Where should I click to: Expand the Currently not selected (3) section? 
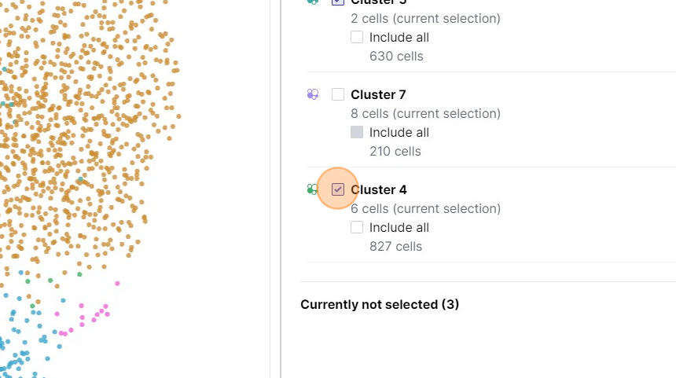(380, 304)
